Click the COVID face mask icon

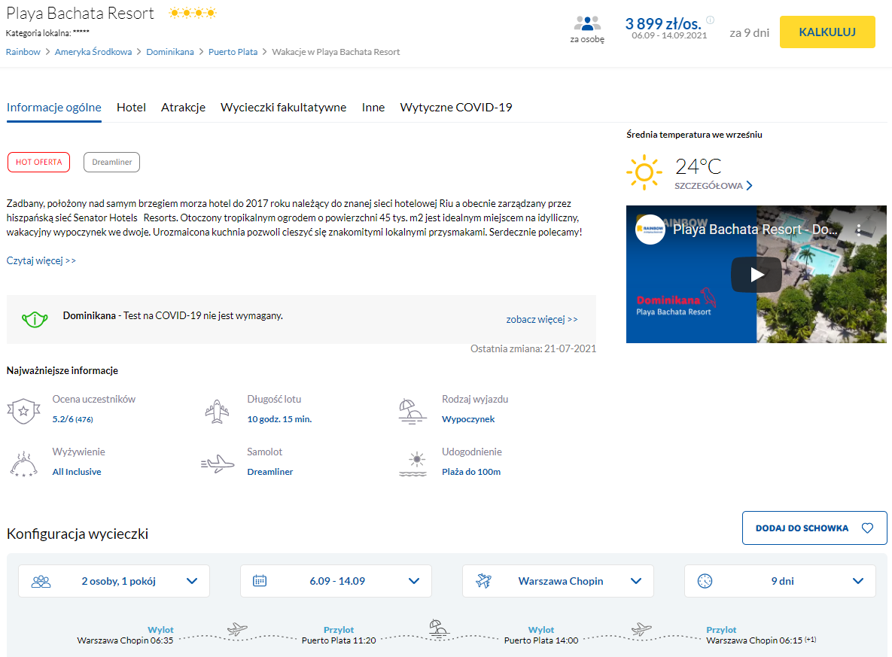coord(35,319)
